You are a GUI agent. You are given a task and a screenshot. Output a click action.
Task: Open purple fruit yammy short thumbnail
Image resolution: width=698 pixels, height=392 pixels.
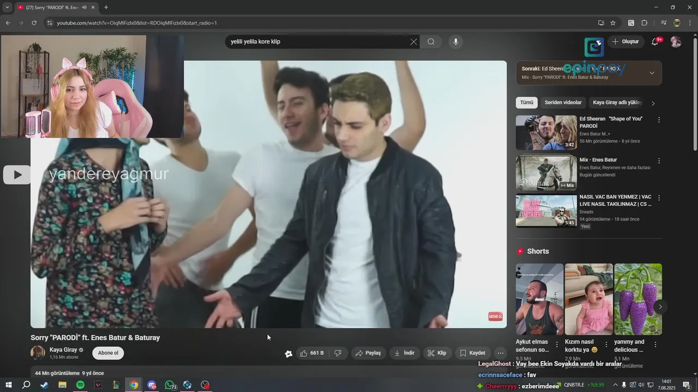tap(638, 299)
